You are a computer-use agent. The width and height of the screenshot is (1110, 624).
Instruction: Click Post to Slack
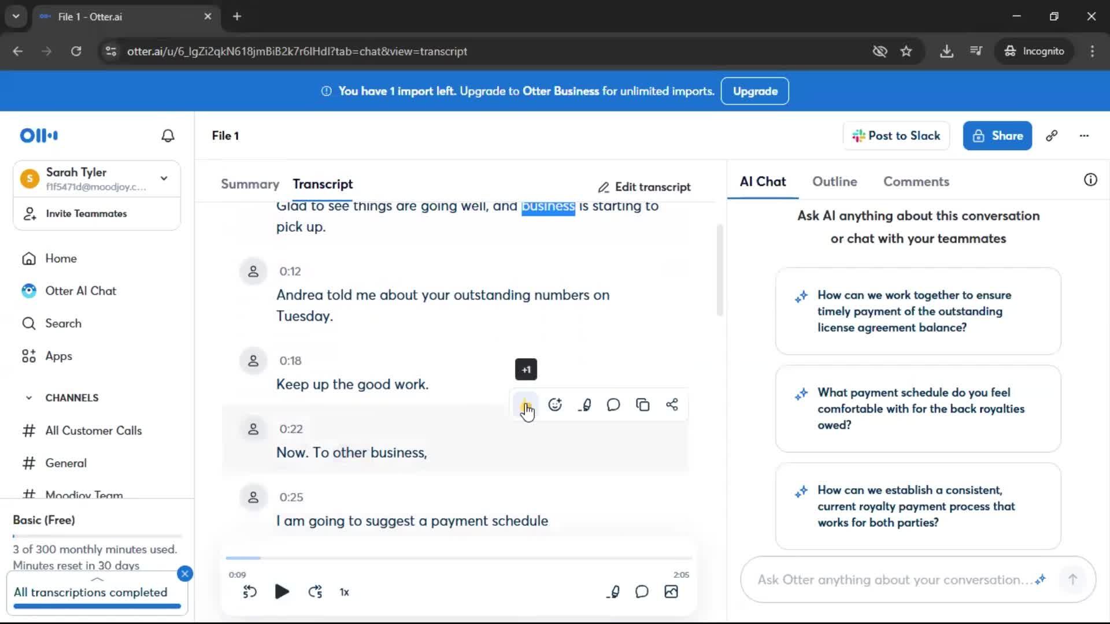(x=896, y=136)
